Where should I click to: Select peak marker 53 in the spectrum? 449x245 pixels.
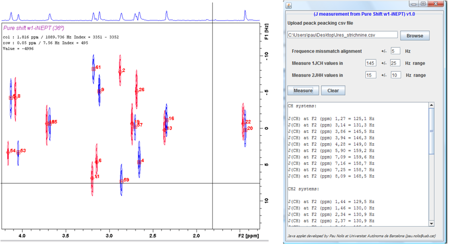tap(18, 152)
